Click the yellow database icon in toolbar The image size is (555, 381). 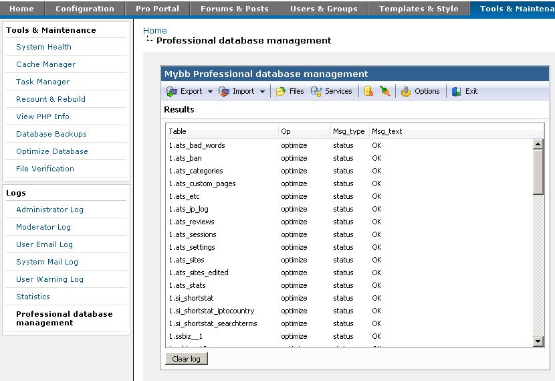tap(368, 92)
